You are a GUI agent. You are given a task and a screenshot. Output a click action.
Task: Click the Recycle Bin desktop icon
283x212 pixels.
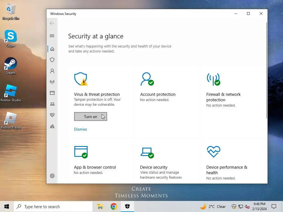11,12
